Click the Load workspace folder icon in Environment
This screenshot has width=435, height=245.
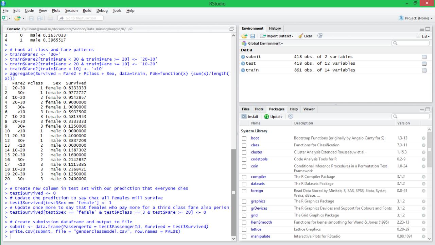245,36
